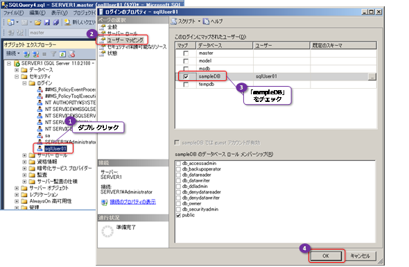Click the Save floppy disk icon
This screenshot has height=267, width=409.
[47, 22]
